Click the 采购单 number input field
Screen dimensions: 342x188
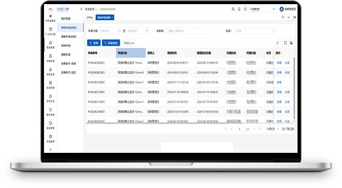pyautogui.click(x=187, y=31)
